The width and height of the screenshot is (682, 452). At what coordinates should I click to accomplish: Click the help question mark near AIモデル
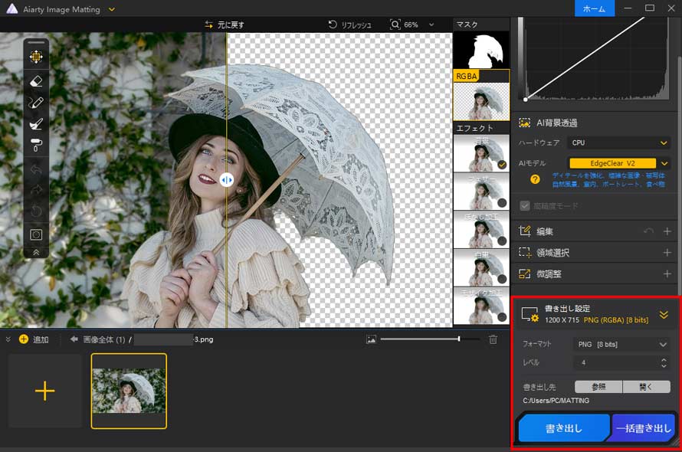point(534,180)
